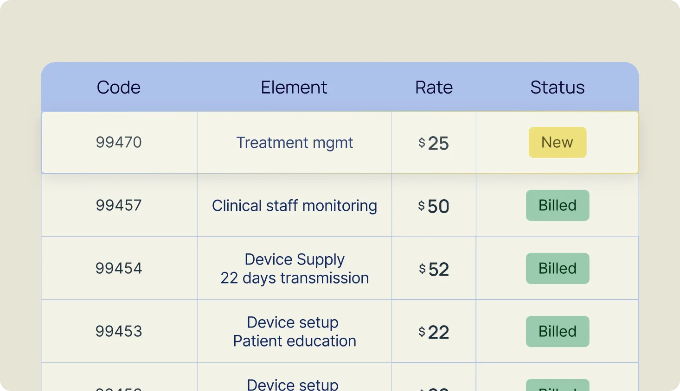This screenshot has width=680, height=391.
Task: Click the Code column header
Action: [119, 87]
